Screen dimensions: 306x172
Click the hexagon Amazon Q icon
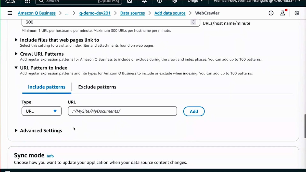297,13
